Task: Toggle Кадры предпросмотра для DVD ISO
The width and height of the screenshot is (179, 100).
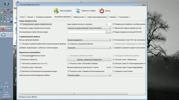Action: tap(113, 32)
